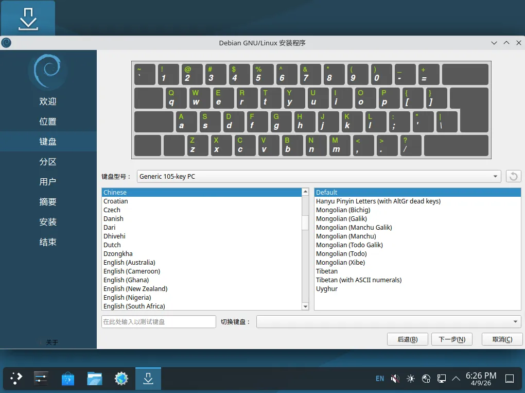This screenshot has width=525, height=393.
Task: Click the installer download icon on desktop
Action: click(28, 19)
